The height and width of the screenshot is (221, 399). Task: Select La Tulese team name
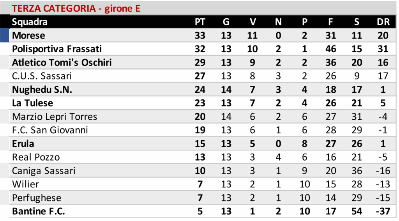(x=32, y=103)
